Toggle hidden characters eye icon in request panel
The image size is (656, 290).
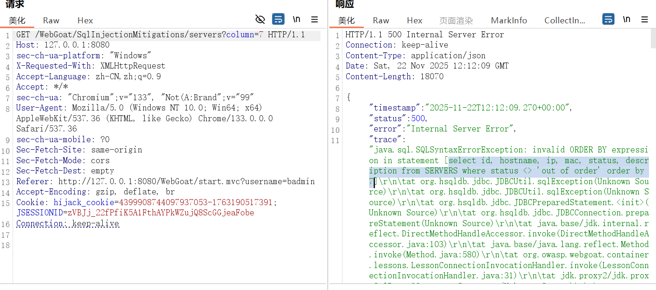click(260, 19)
